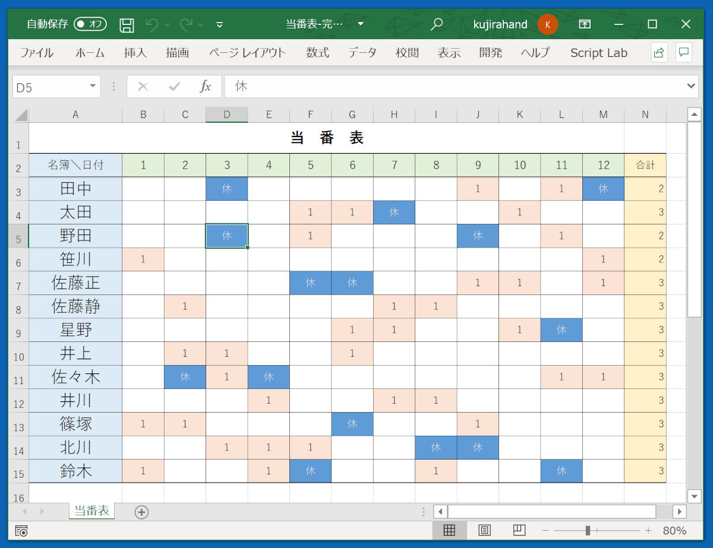This screenshot has height=548, width=713.
Task: Open the Script Lab ribbon tab
Action: click(599, 52)
